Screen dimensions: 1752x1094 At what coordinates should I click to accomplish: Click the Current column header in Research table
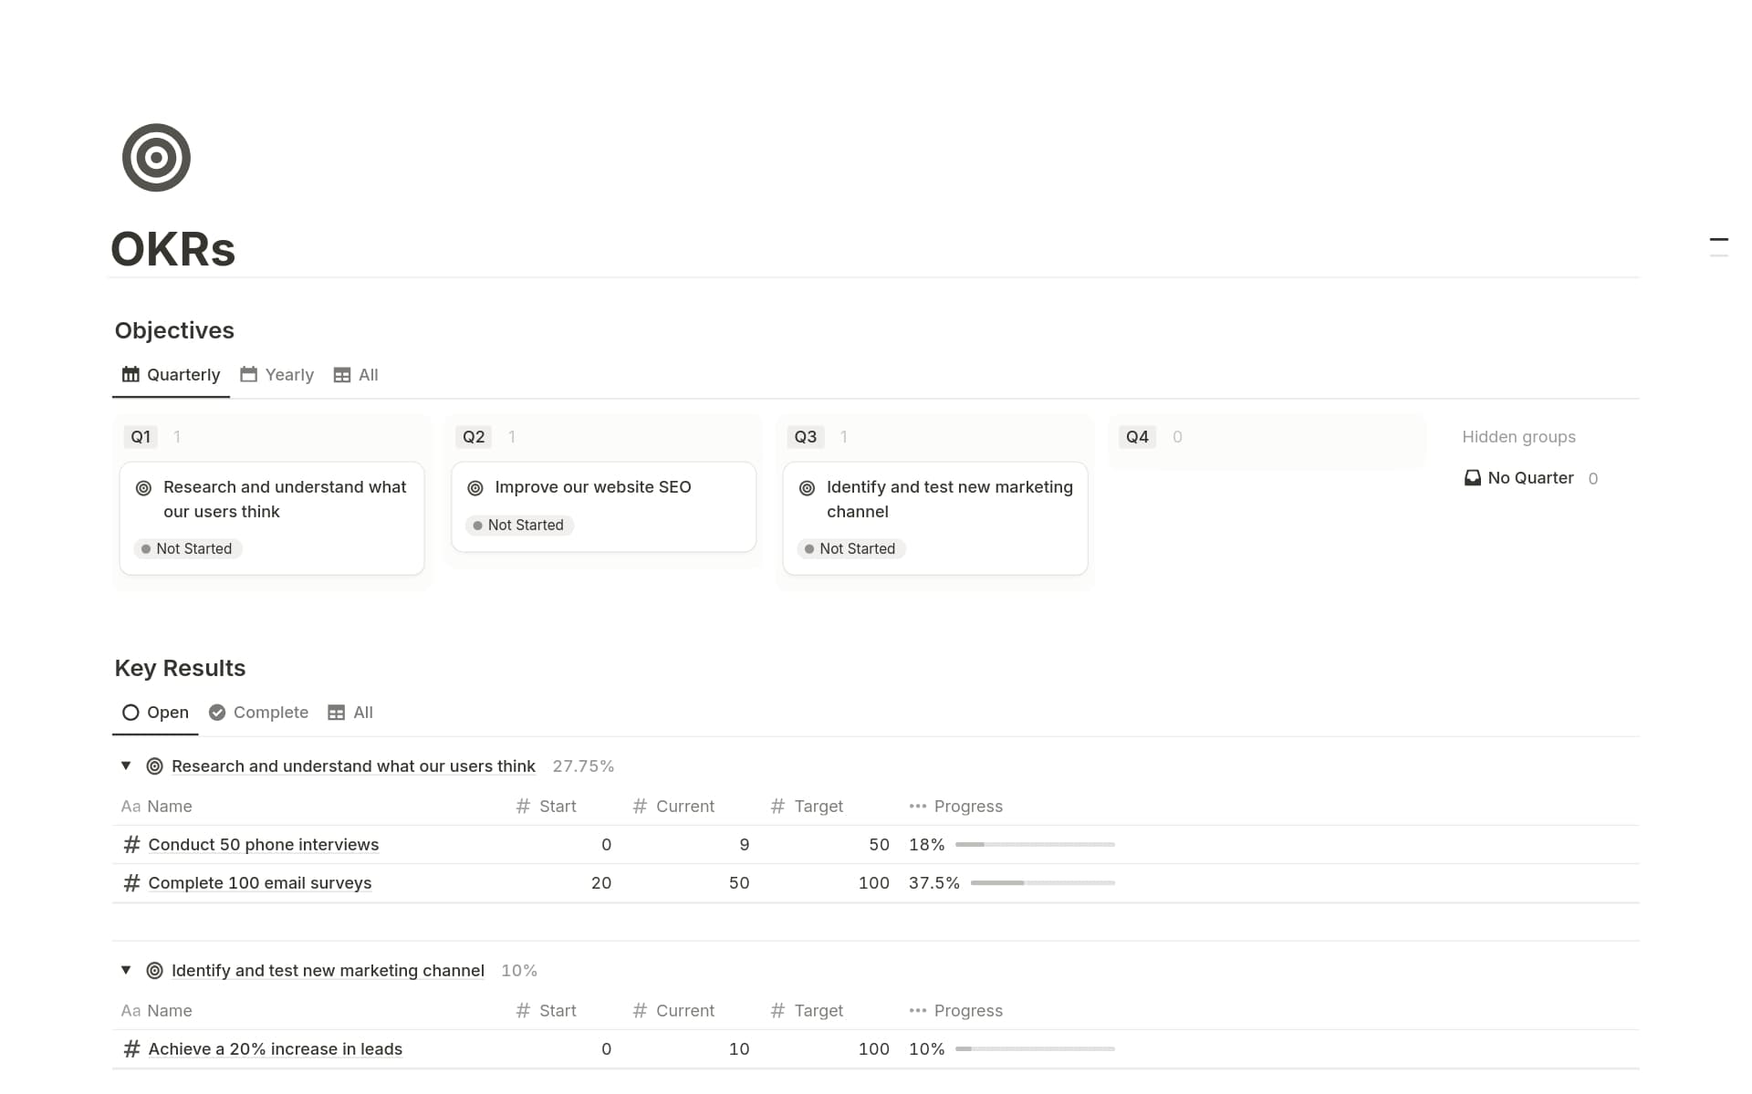point(673,807)
